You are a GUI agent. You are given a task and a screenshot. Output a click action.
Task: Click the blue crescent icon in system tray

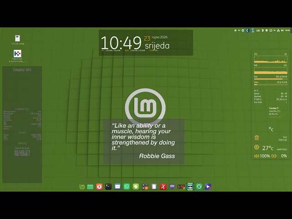pos(247,31)
